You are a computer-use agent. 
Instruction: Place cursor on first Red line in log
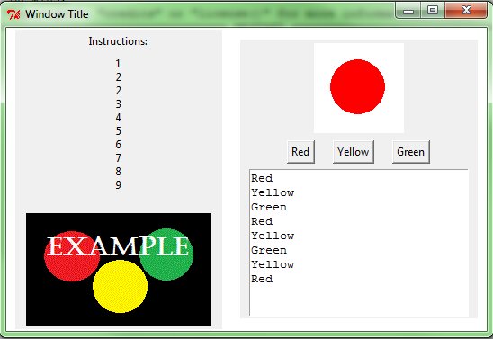[262, 178]
